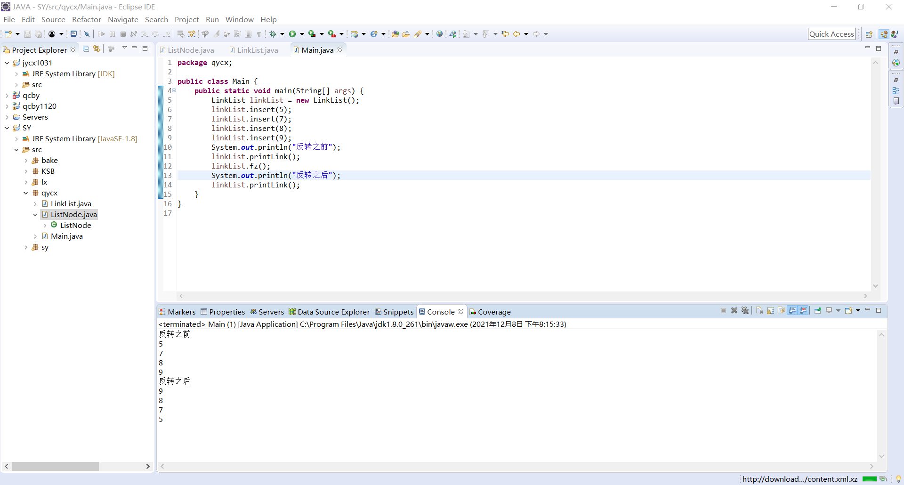Click Last Edit Location arrow icon

(505, 34)
